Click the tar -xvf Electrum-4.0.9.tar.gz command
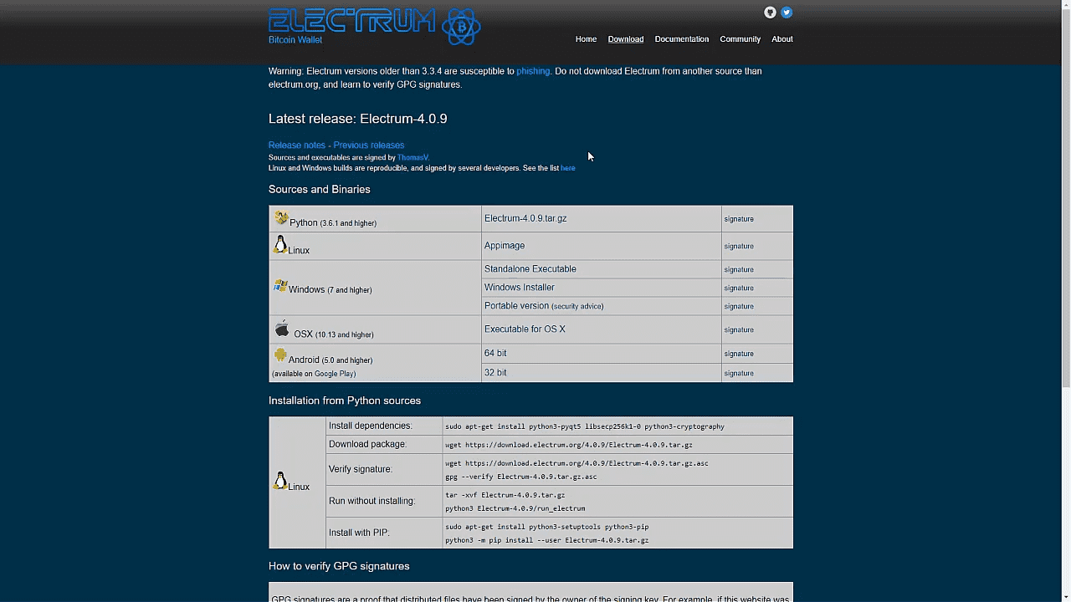 [505, 495]
